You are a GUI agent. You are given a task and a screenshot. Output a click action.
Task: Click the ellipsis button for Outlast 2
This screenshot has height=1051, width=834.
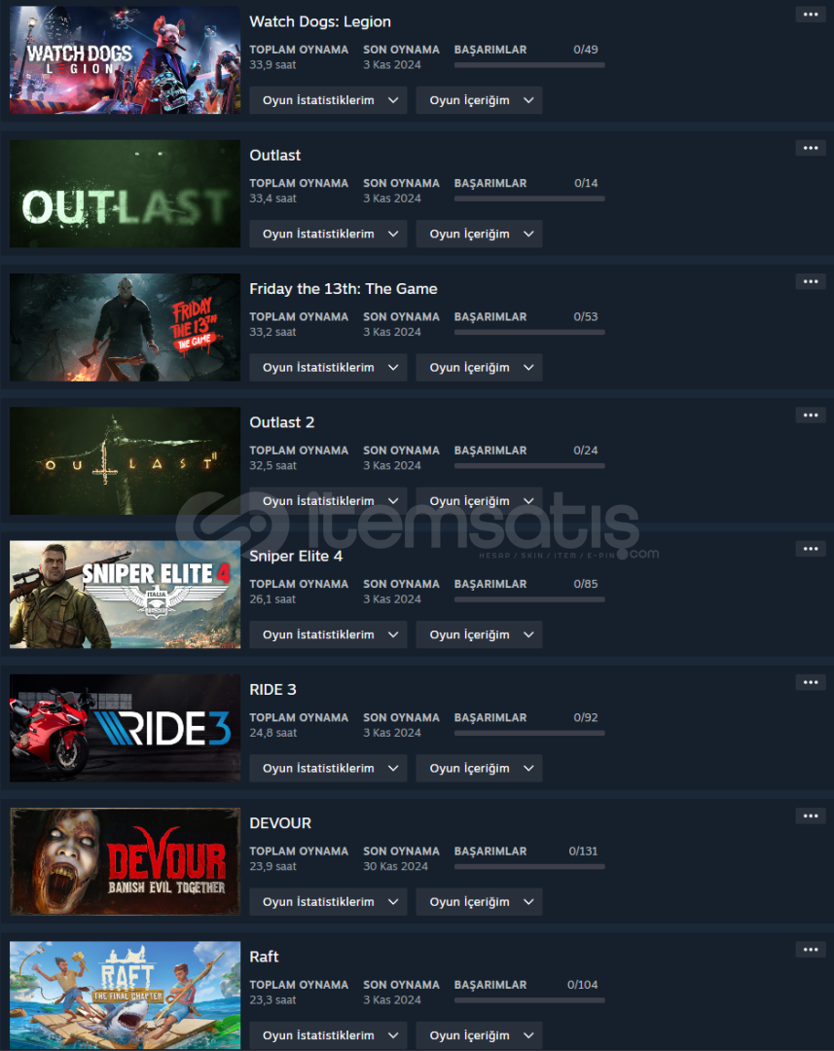pos(810,415)
